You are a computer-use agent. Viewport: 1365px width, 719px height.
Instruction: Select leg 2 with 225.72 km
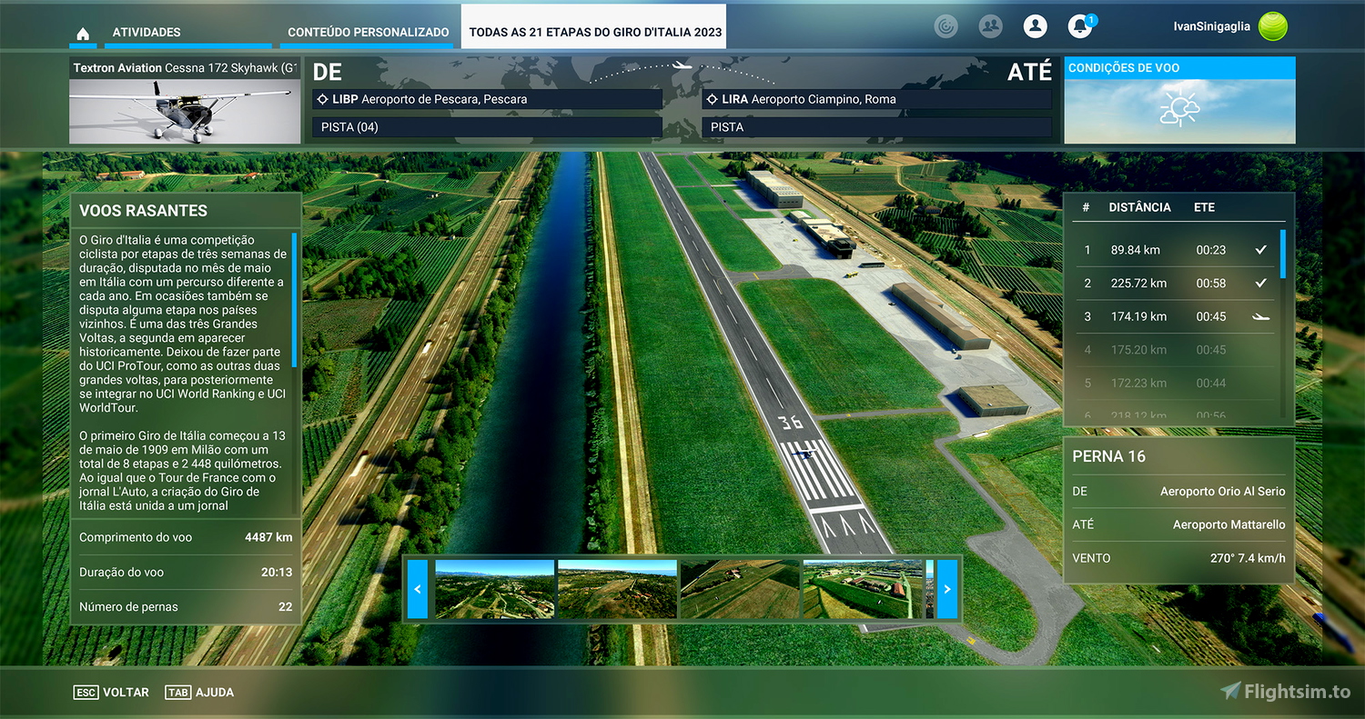(x=1177, y=284)
